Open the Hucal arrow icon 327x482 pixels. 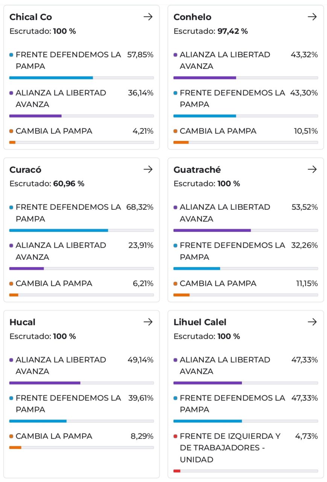coord(148,322)
